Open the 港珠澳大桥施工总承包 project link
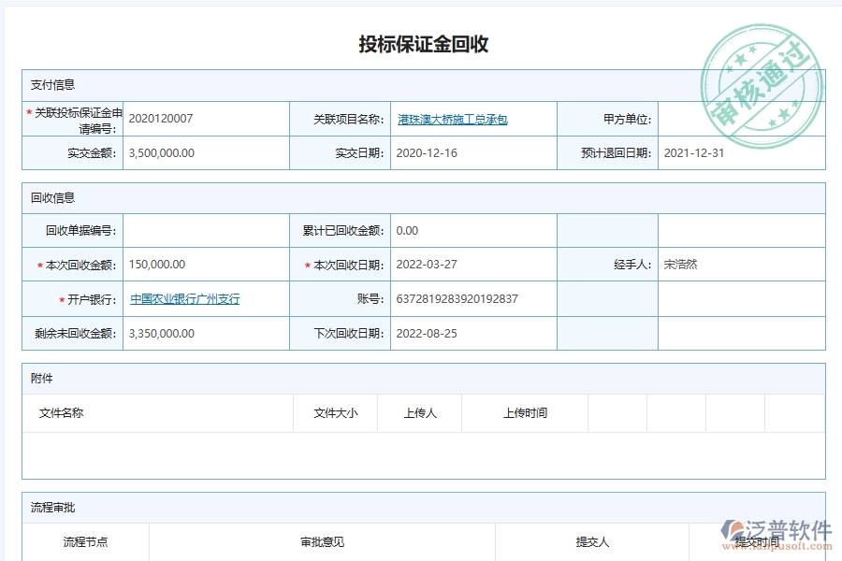This screenshot has width=842, height=561. [x=453, y=118]
